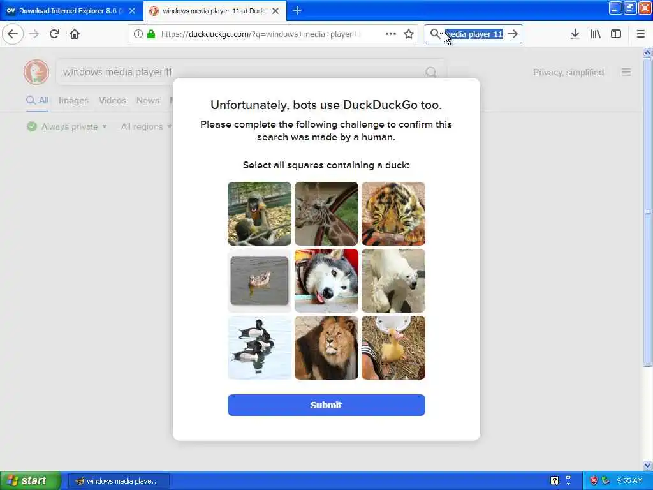Select the monkey image square
Viewport: 653px width, 490px height.
click(260, 214)
